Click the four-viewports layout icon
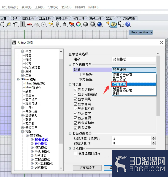Image resolution: width=168 pixels, height=177 pixels. pos(22,24)
